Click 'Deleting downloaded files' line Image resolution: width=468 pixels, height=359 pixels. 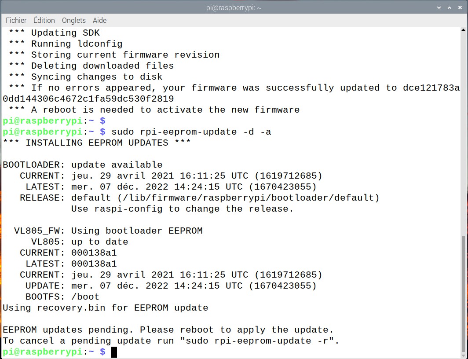(x=91, y=66)
